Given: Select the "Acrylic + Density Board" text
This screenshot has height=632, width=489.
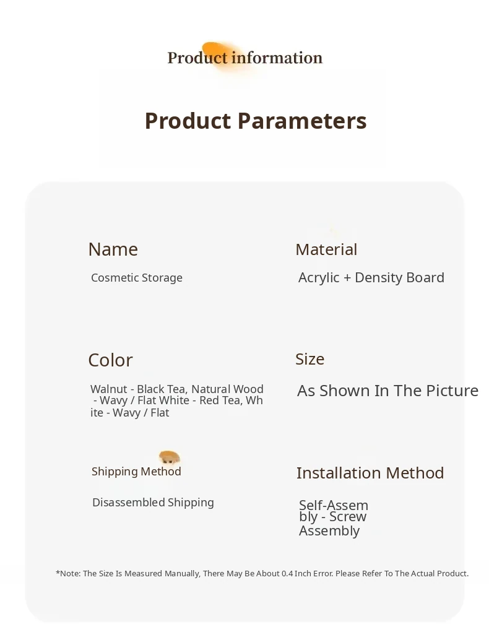Looking at the screenshot, I should [x=371, y=277].
